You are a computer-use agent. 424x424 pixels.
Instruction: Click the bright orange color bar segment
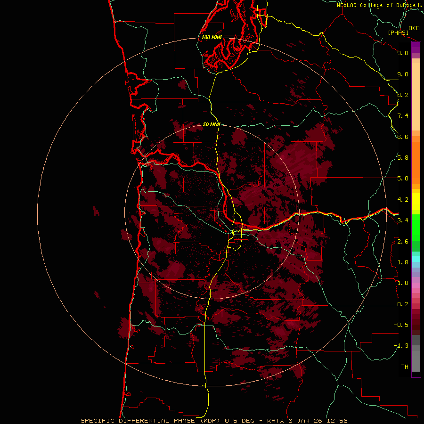point(416,163)
